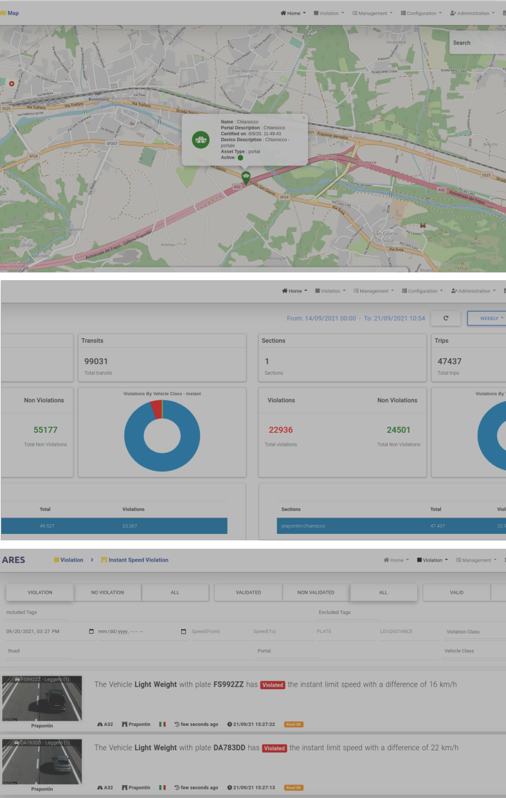Click the dashboard refresh button
The width and height of the screenshot is (506, 798).
(x=446, y=318)
